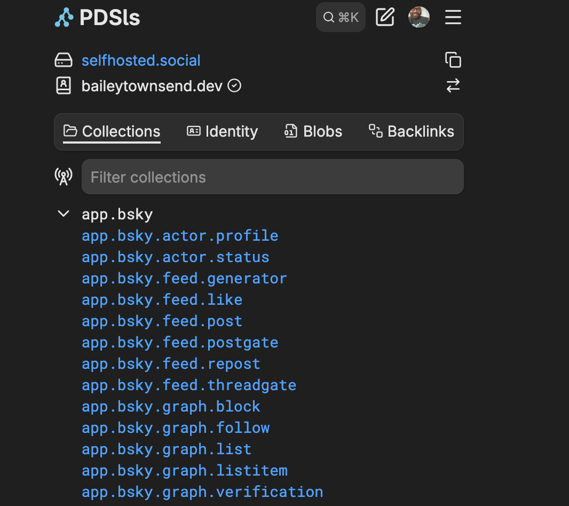Screen dimensions: 569x506
Task: Open the Backlinks tab
Action: 412,131
